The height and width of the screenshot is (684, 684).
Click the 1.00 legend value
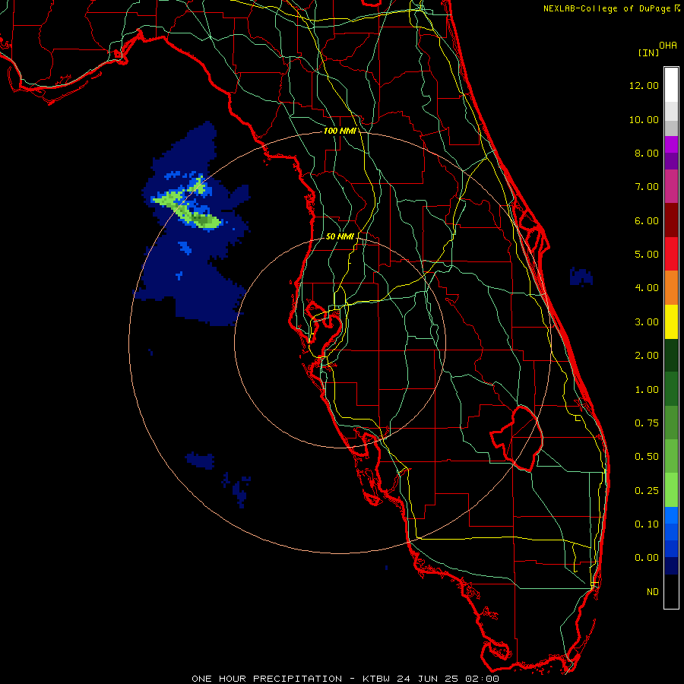[x=647, y=390]
